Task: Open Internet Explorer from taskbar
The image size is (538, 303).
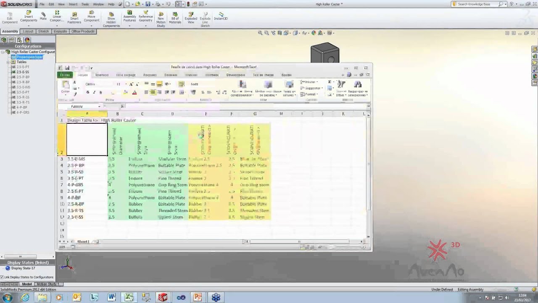Action: click(x=25, y=298)
